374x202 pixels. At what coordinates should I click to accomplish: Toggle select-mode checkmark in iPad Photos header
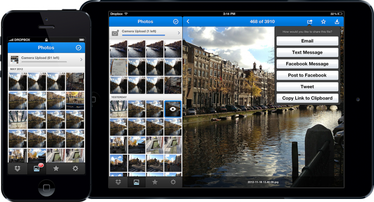coord(176,22)
